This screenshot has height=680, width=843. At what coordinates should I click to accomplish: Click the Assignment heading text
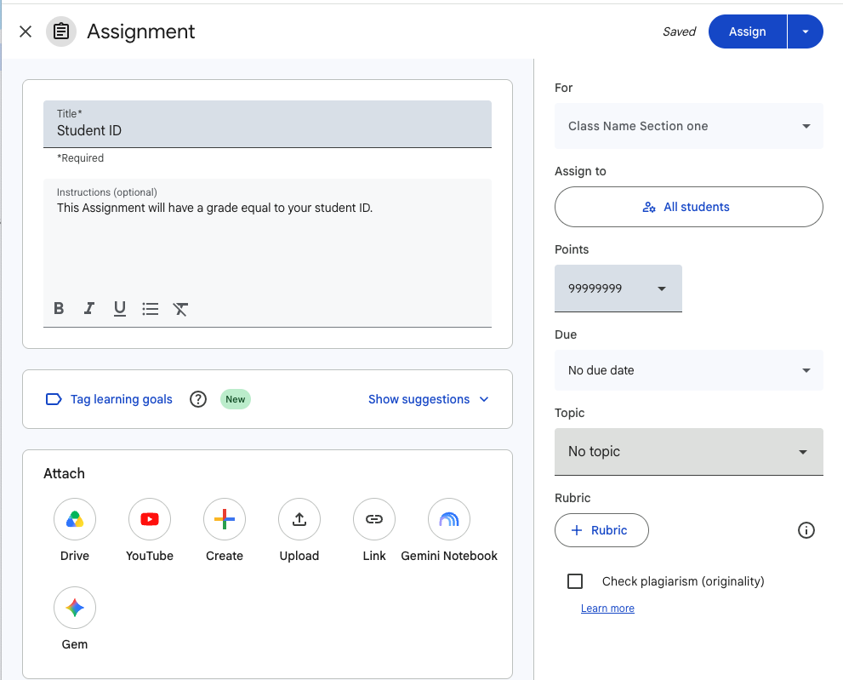(141, 31)
